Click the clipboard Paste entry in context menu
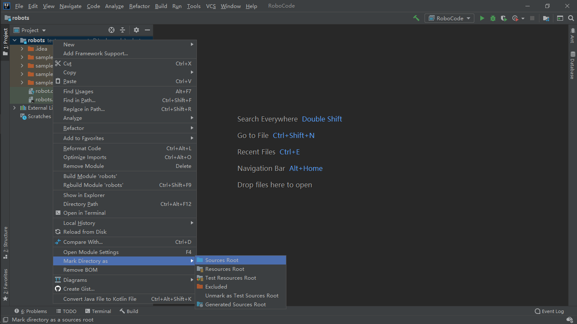577x324 pixels. coord(125,81)
